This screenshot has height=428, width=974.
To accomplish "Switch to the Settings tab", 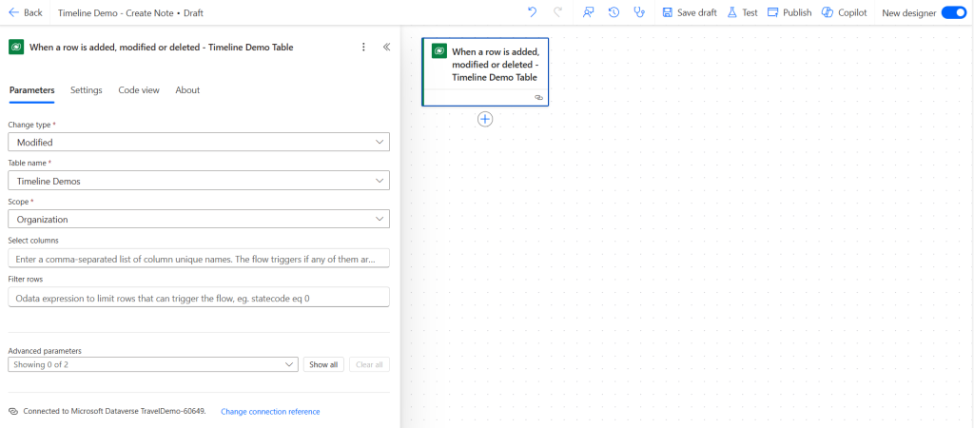I will click(87, 90).
